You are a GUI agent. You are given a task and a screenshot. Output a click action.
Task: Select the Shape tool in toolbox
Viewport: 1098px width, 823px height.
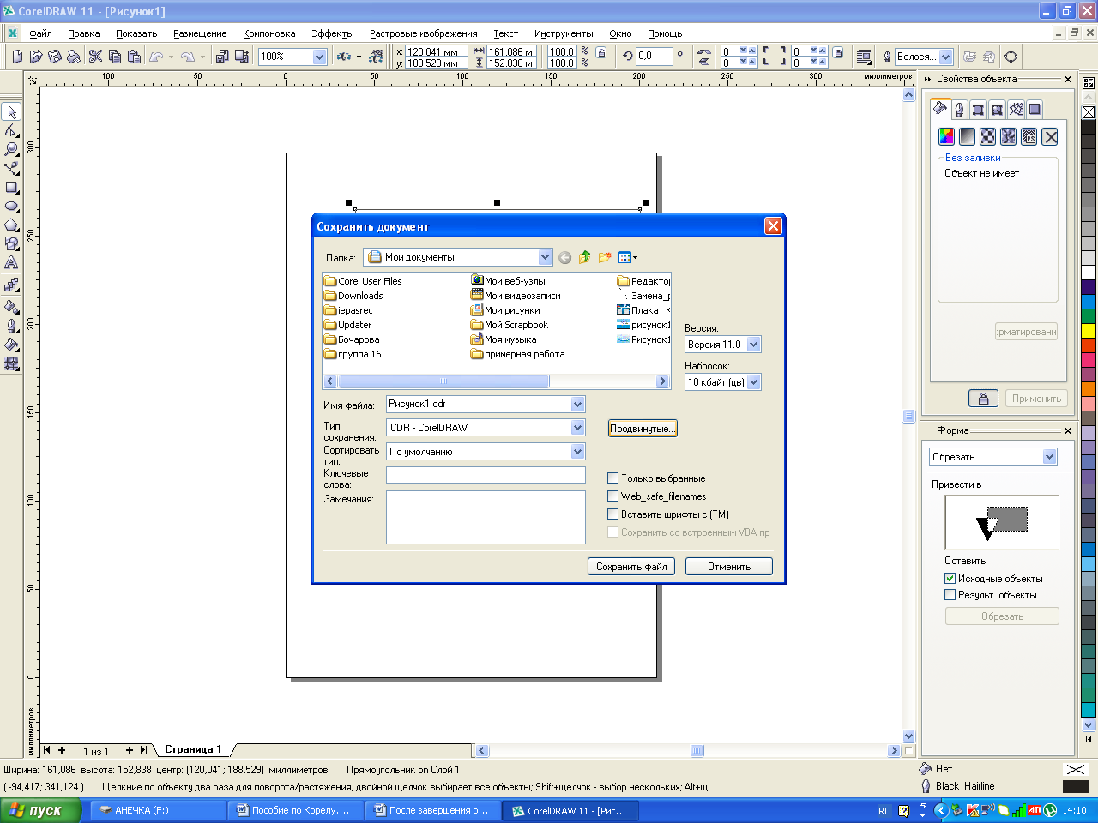tap(12, 130)
